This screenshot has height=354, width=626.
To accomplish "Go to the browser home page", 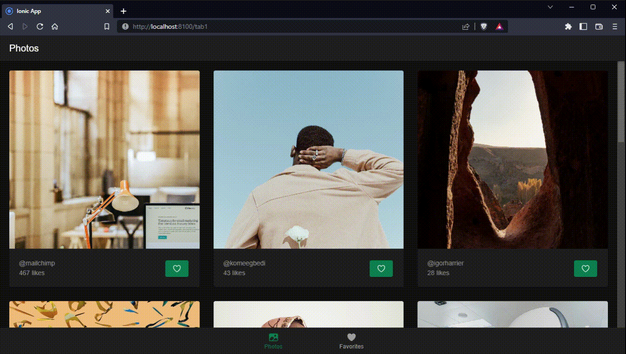I will coord(55,27).
